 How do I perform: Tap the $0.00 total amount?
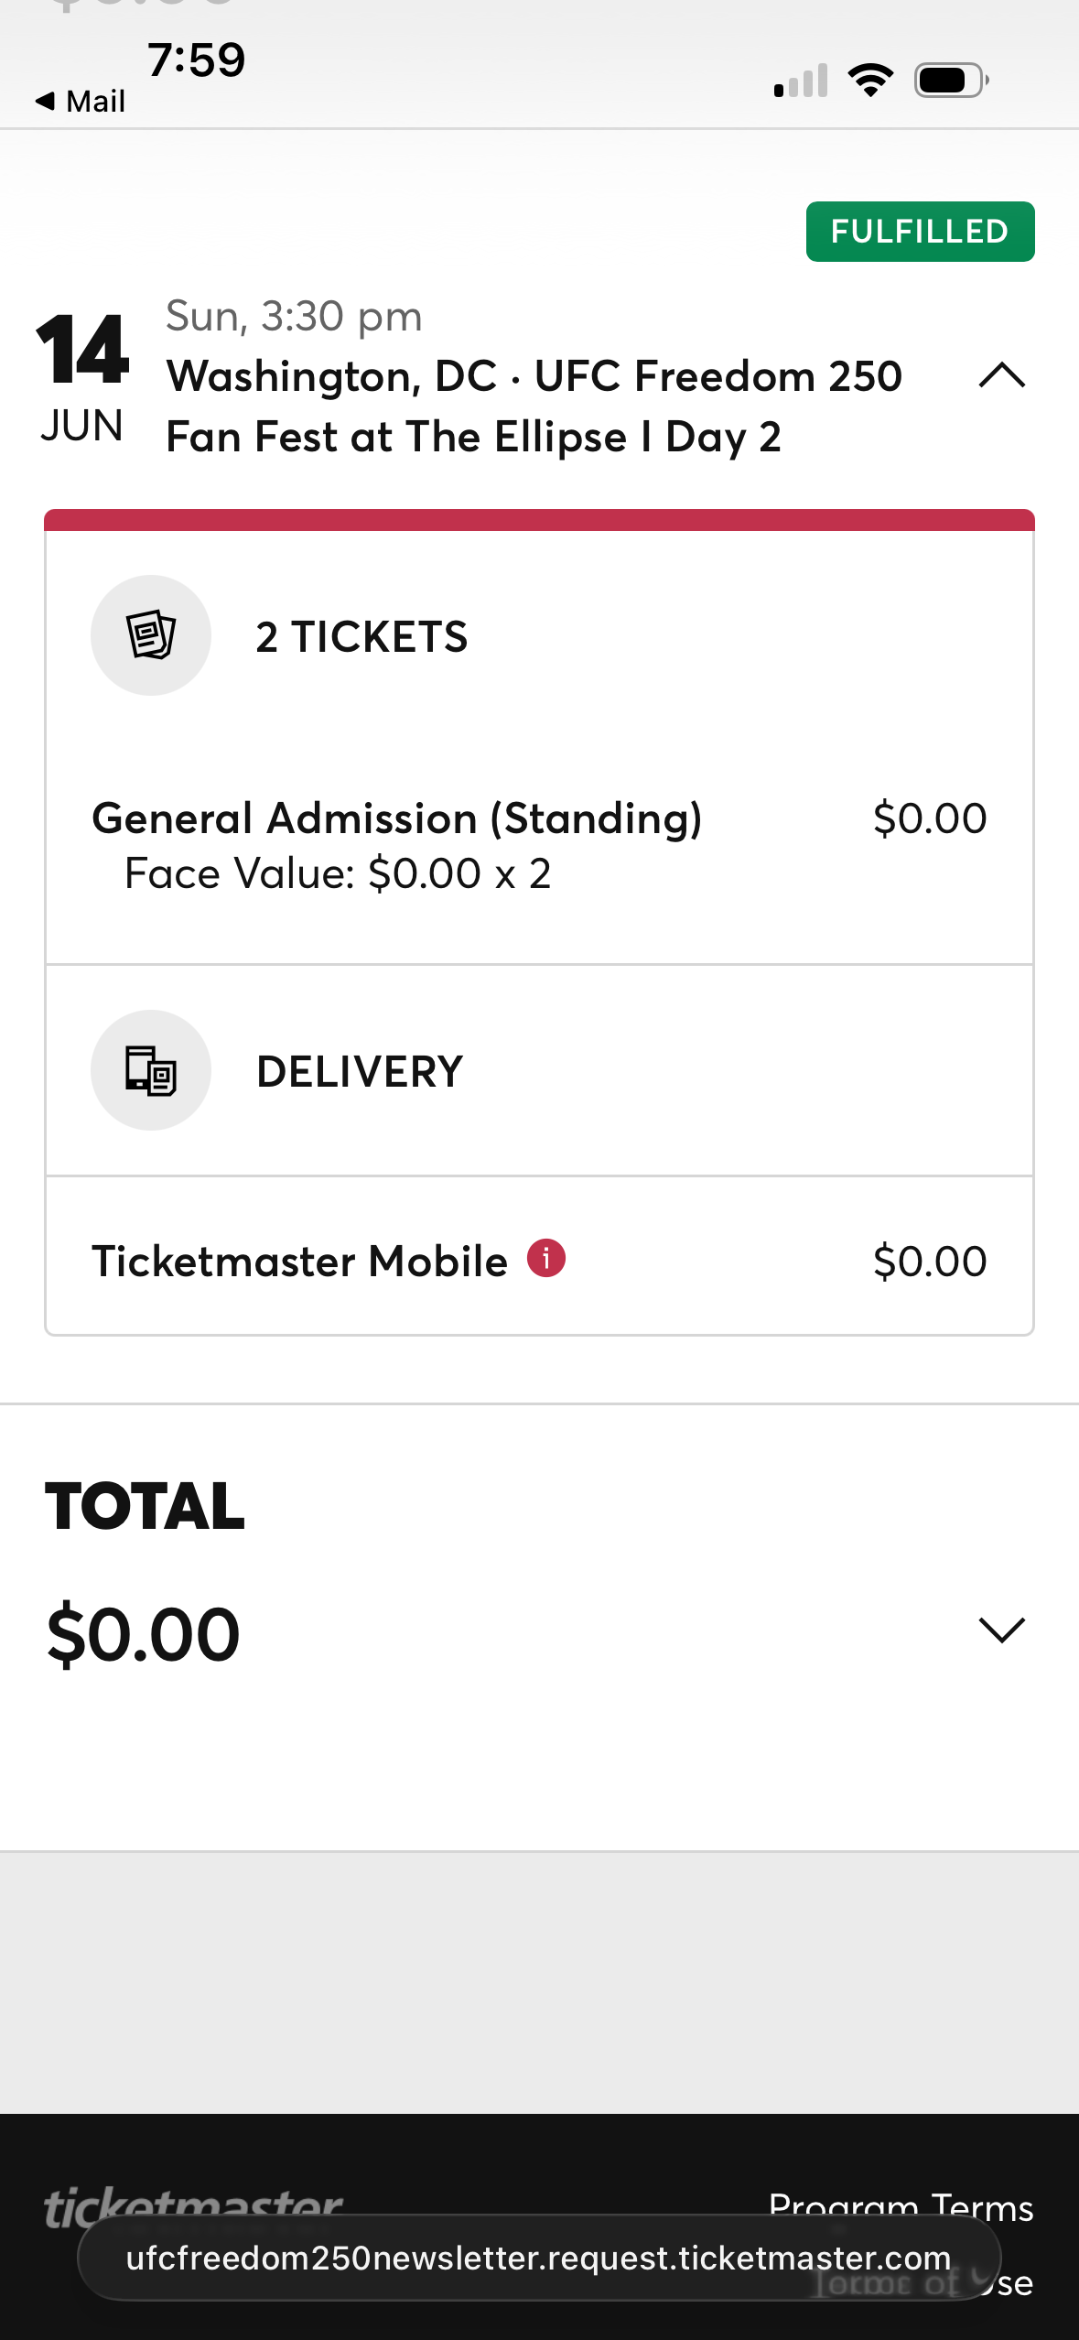coord(144,1635)
